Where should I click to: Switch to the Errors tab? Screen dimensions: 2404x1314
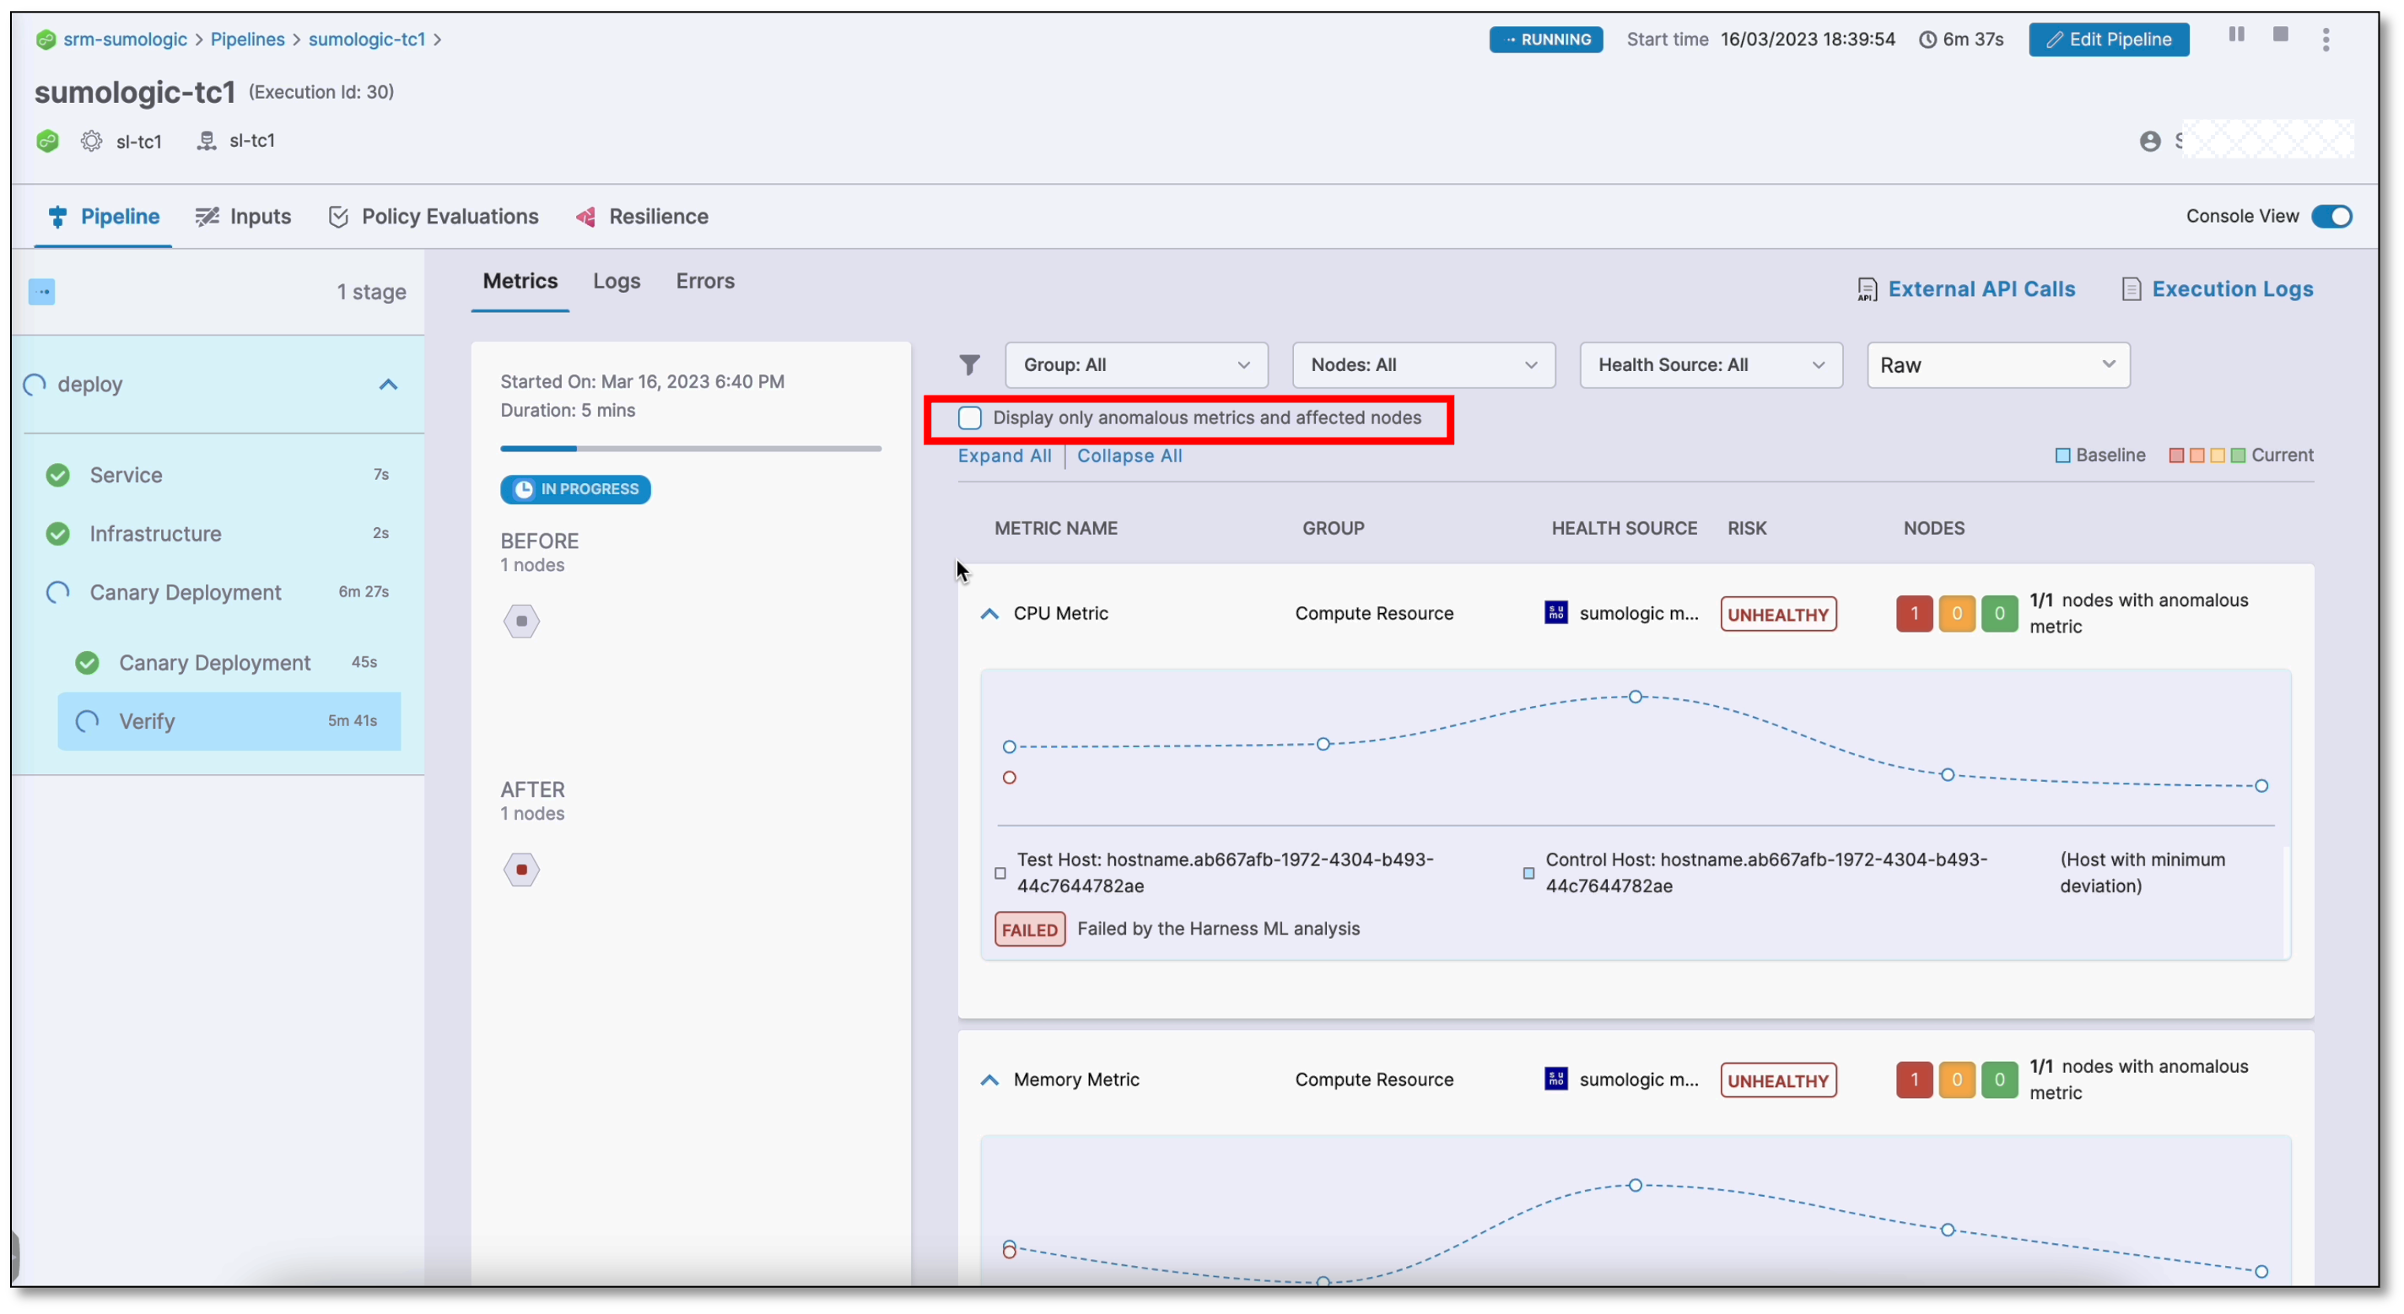tap(704, 281)
